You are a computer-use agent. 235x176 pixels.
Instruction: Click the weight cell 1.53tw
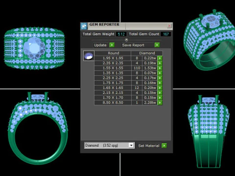pos(150,68)
